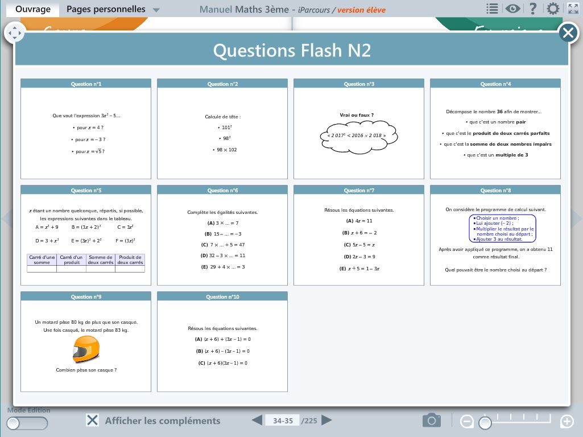Viewport: 583px width, 437px height.
Task: Select the Ouvrage tab
Action: [x=32, y=9]
